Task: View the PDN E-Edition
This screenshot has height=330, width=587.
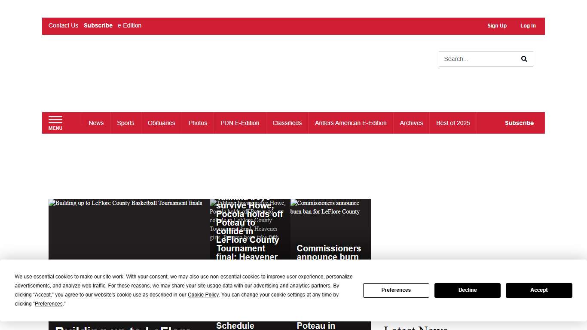Action: [x=240, y=123]
